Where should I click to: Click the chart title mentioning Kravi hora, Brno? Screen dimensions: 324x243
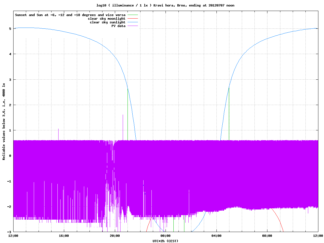[165, 5]
